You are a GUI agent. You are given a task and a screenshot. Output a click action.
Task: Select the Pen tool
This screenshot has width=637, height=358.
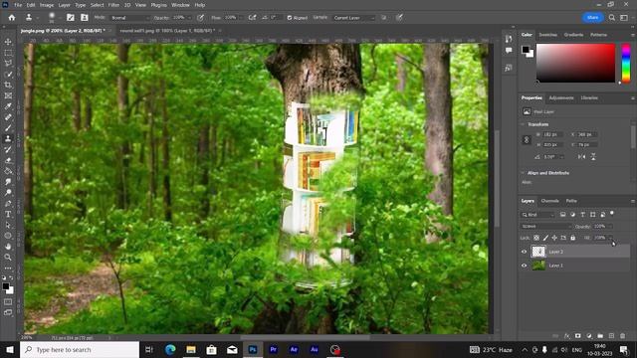click(x=8, y=203)
